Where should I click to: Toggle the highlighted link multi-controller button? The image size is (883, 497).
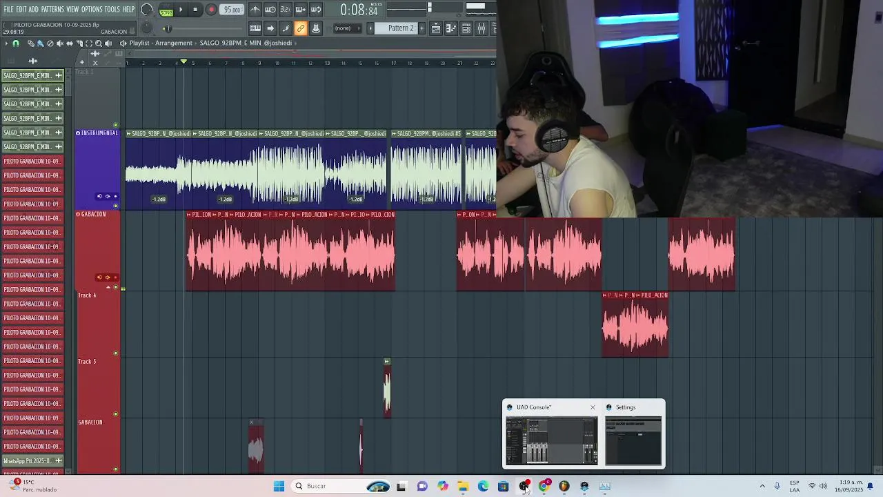click(301, 28)
